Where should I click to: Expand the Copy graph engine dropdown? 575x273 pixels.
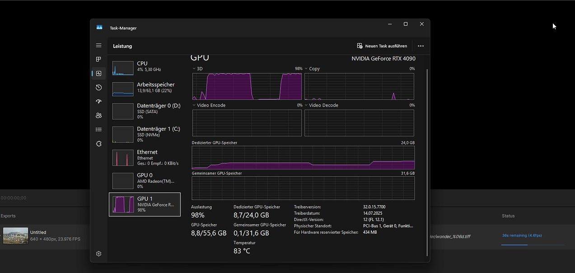click(x=306, y=69)
